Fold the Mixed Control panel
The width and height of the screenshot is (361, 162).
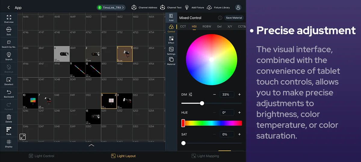coord(171,17)
